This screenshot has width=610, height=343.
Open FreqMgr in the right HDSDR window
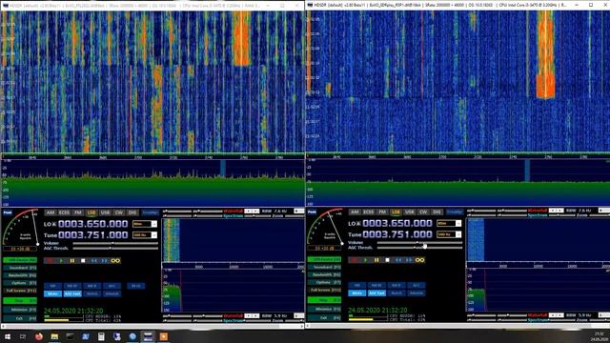(454, 212)
